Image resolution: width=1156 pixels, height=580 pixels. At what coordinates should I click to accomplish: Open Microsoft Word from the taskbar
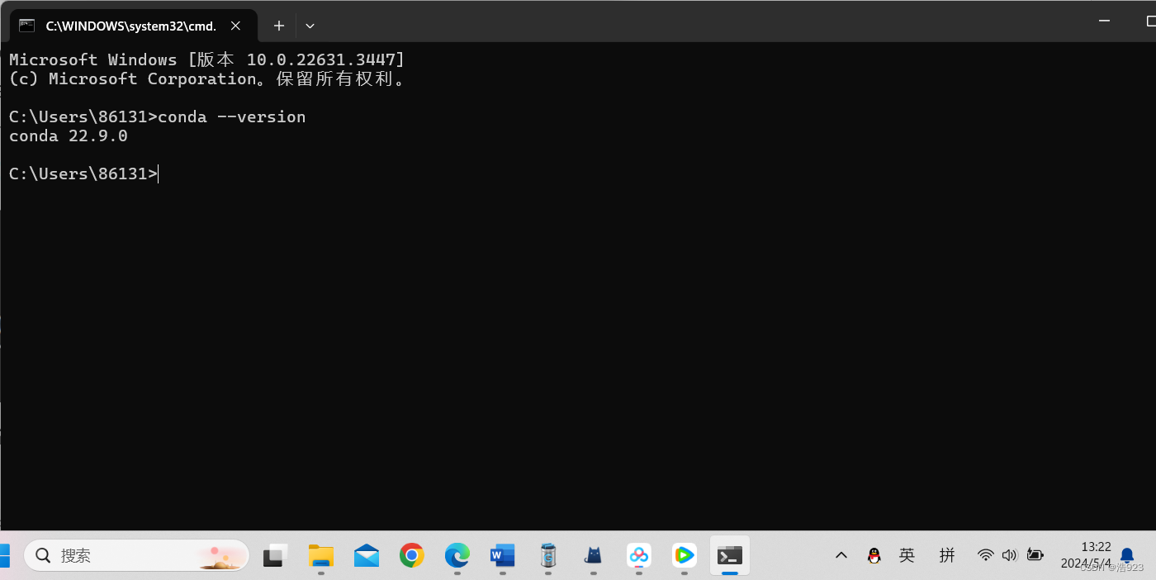click(502, 555)
